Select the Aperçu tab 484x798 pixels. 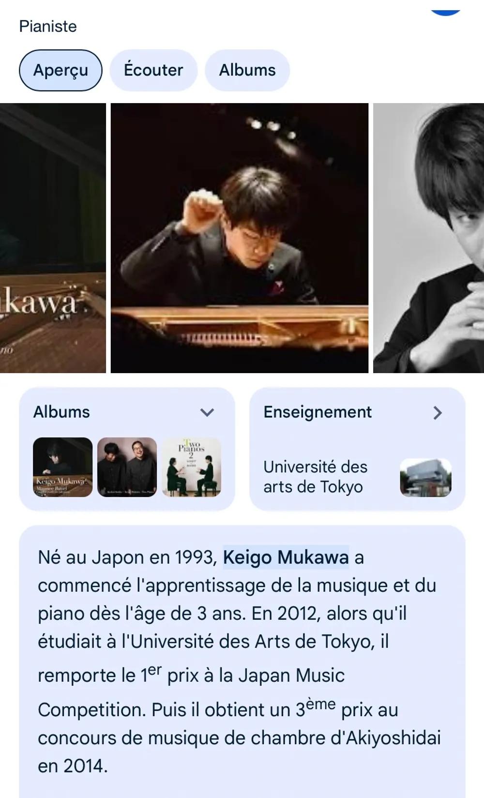click(x=60, y=70)
